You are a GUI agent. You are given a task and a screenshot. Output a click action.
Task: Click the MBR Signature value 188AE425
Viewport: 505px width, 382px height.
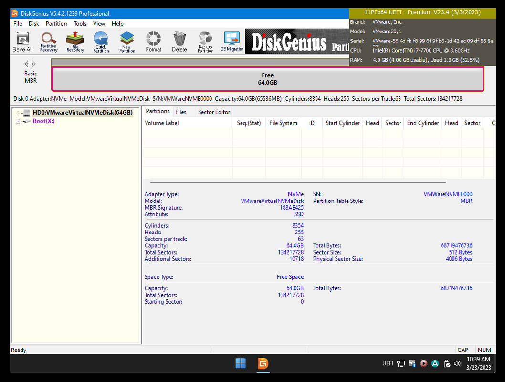coord(292,207)
